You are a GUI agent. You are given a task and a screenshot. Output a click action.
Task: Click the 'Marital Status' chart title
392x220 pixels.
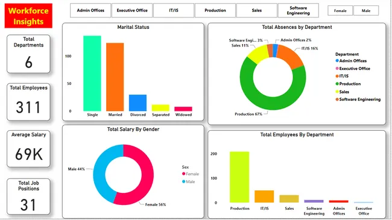133,27
